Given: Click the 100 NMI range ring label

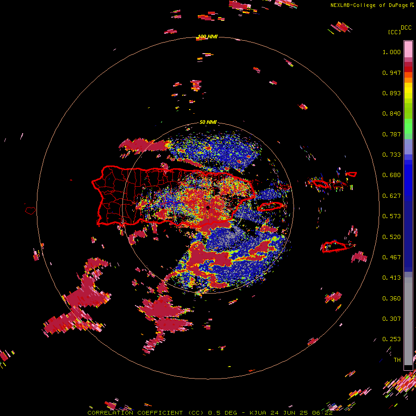Looking at the screenshot, I should click(208, 37).
